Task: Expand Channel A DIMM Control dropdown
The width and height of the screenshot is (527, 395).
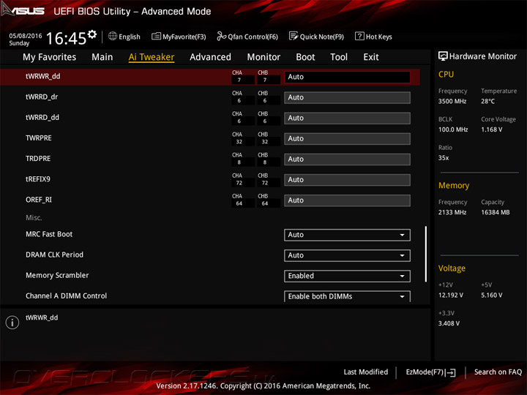Action: pyautogui.click(x=347, y=296)
